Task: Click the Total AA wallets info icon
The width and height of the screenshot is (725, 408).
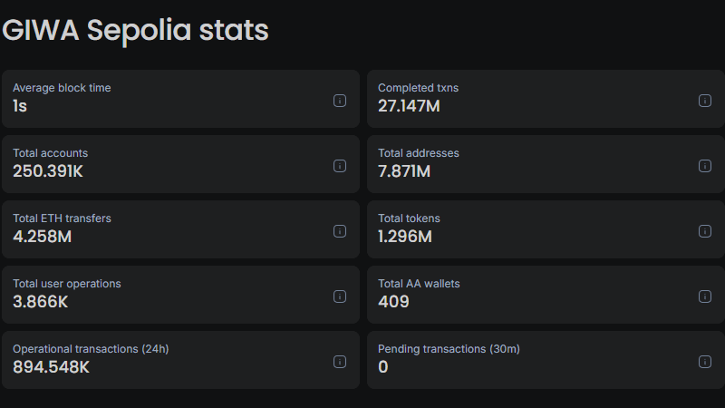Action: [x=705, y=296]
